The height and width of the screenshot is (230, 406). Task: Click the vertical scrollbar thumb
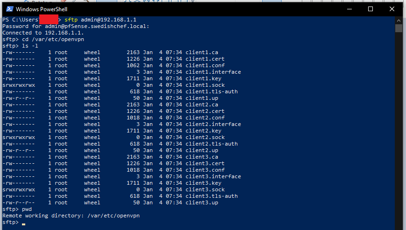[399, 28]
